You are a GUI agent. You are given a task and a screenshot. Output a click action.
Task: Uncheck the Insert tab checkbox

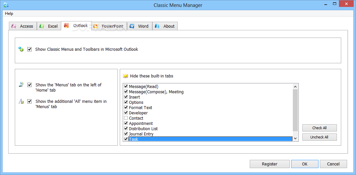pos(126,97)
